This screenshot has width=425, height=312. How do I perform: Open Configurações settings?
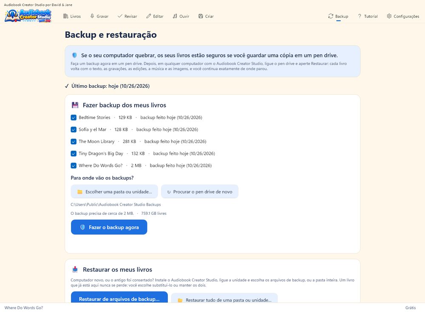403,16
